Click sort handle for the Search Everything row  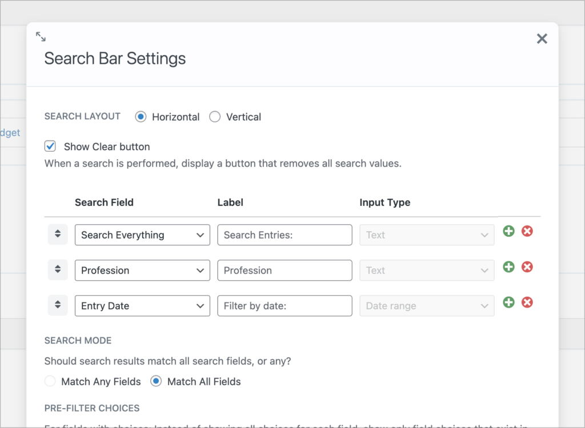pos(58,234)
